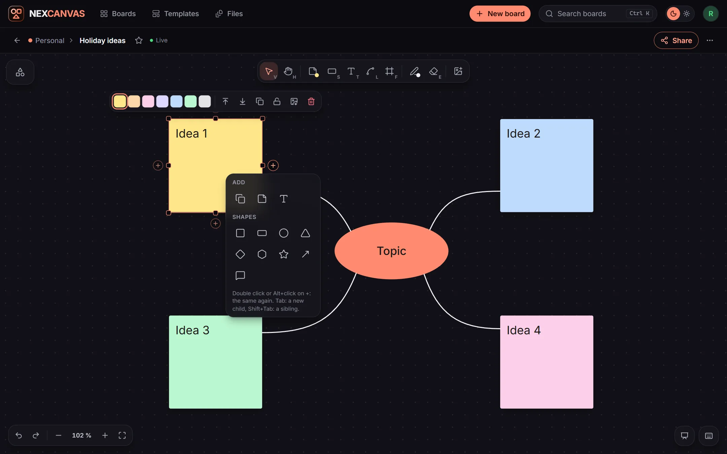The height and width of the screenshot is (454, 727).
Task: Open the Files tab
Action: pos(229,14)
